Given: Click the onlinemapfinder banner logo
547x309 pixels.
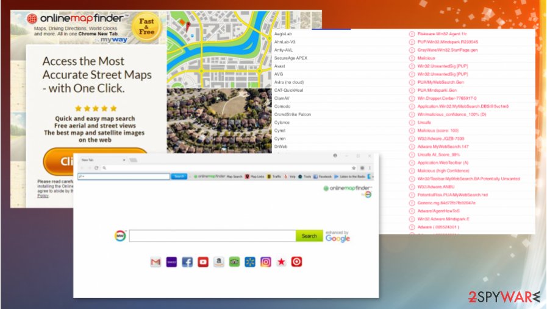Looking at the screenshot, I should pos(77,18).
